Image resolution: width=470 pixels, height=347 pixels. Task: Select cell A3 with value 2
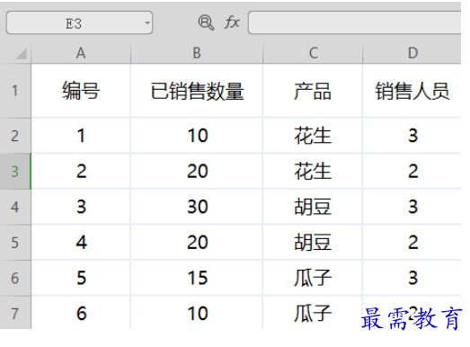(x=81, y=171)
